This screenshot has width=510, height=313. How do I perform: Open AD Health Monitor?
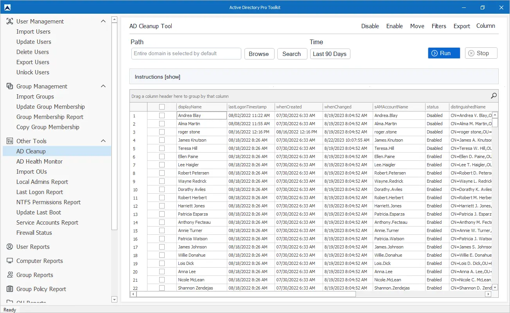point(40,162)
